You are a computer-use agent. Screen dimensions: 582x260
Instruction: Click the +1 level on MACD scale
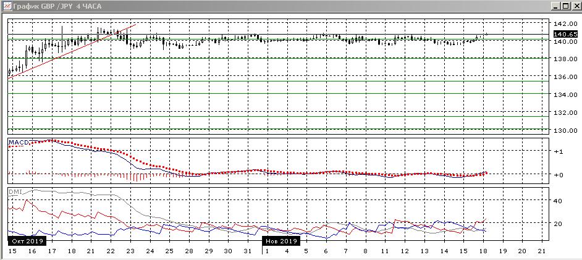(558, 151)
